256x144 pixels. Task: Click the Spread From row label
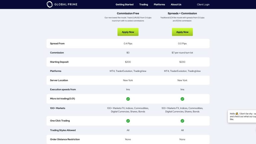57,43
